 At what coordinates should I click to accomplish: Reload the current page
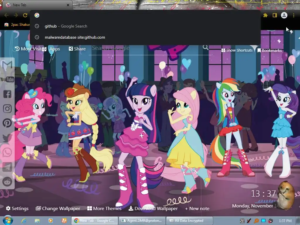[x=25, y=15]
